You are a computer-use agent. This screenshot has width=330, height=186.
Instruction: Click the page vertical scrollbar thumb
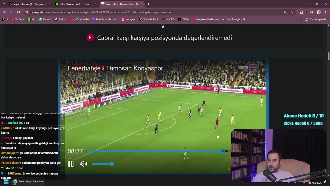coord(328,56)
